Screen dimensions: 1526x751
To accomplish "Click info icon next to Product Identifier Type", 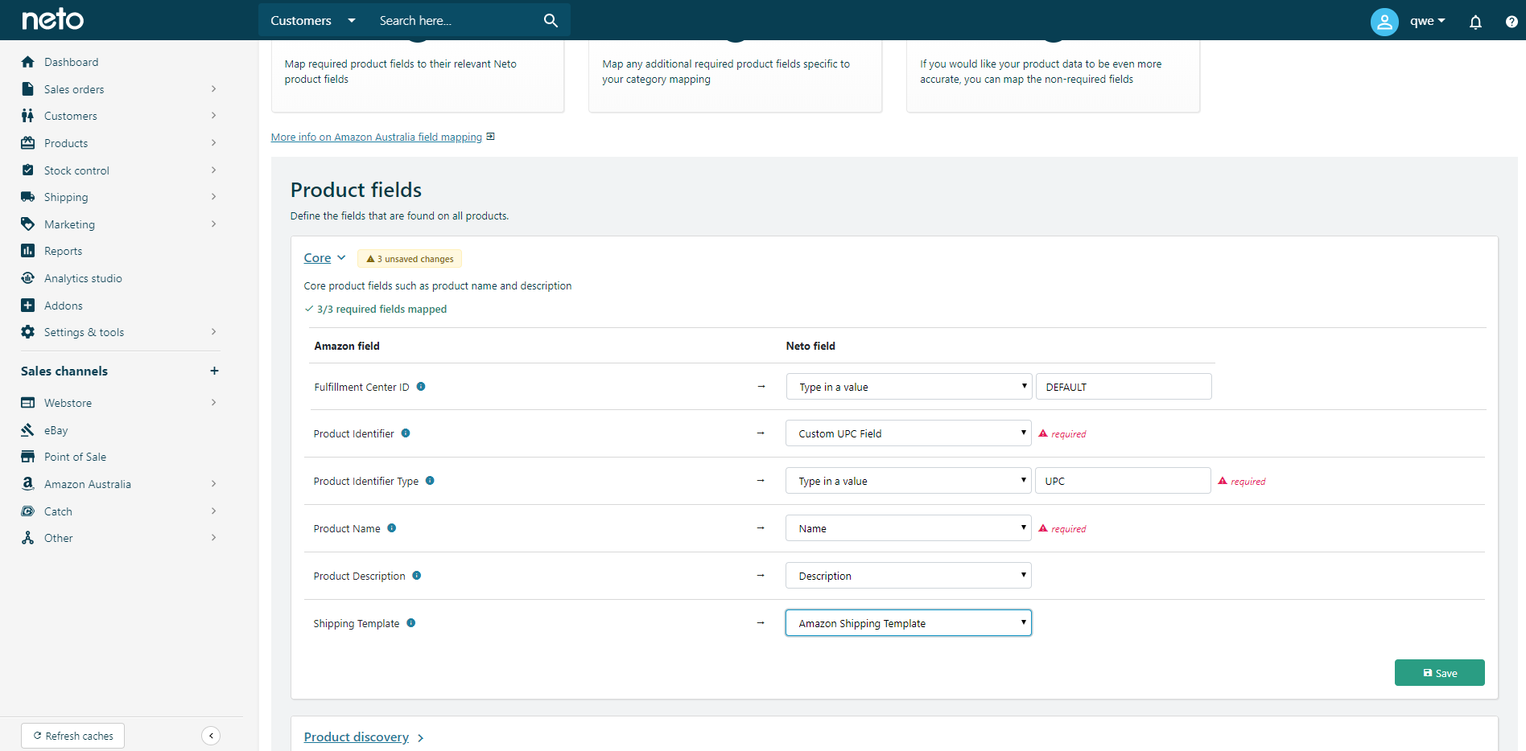I will pos(430,481).
